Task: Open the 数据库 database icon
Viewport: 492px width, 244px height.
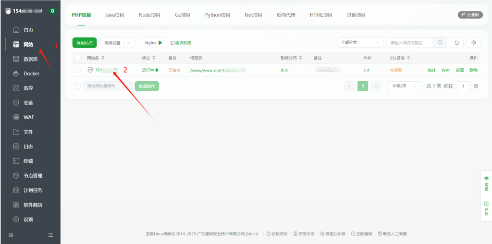Action: (16, 59)
